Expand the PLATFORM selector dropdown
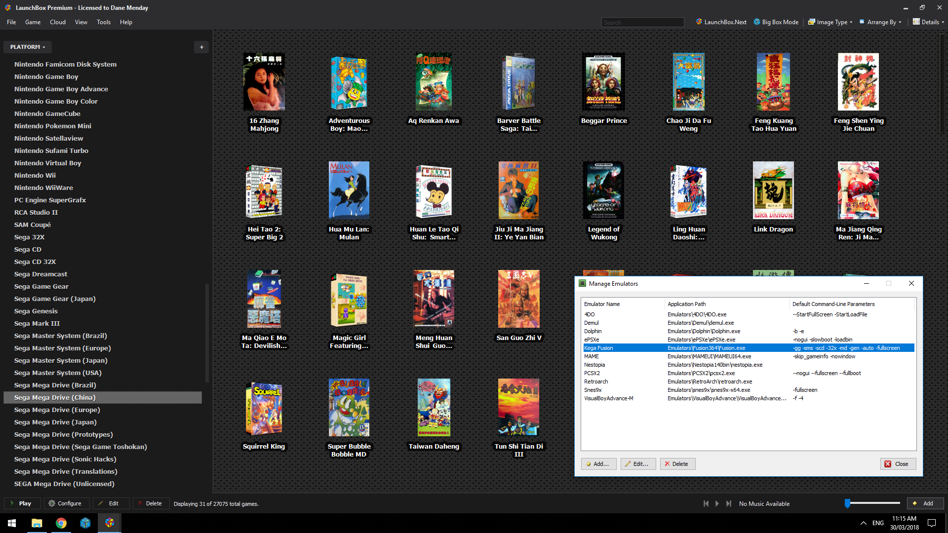Screen dimensions: 948x533 pos(28,47)
